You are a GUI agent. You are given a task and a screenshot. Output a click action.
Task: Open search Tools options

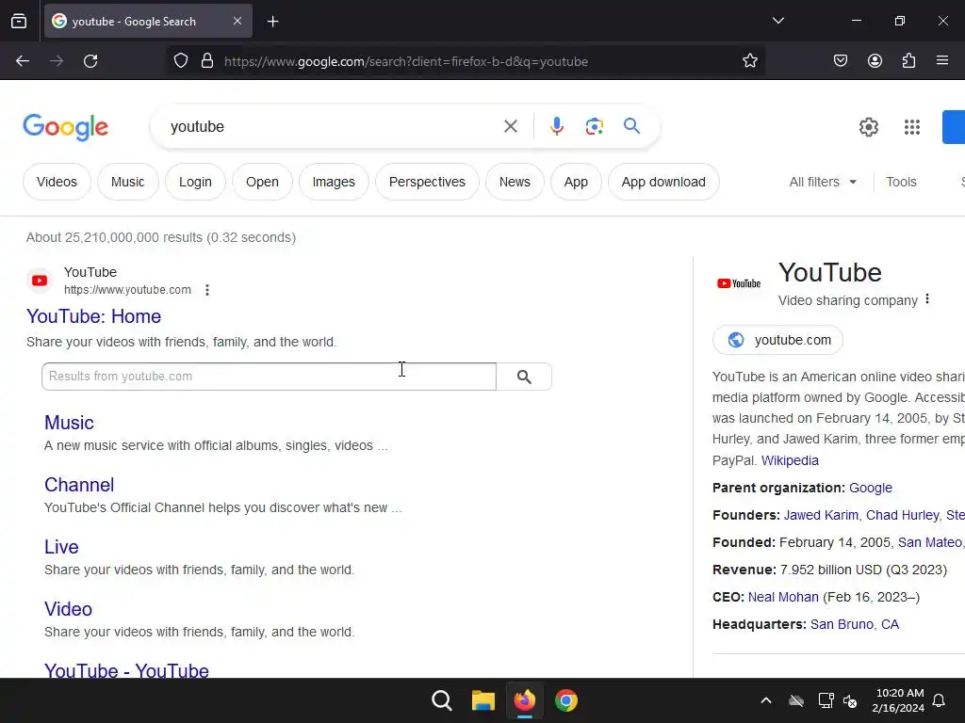901,182
